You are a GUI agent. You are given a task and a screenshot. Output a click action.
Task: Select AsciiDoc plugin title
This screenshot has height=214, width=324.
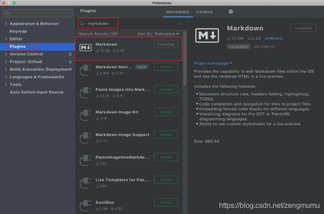tap(105, 202)
